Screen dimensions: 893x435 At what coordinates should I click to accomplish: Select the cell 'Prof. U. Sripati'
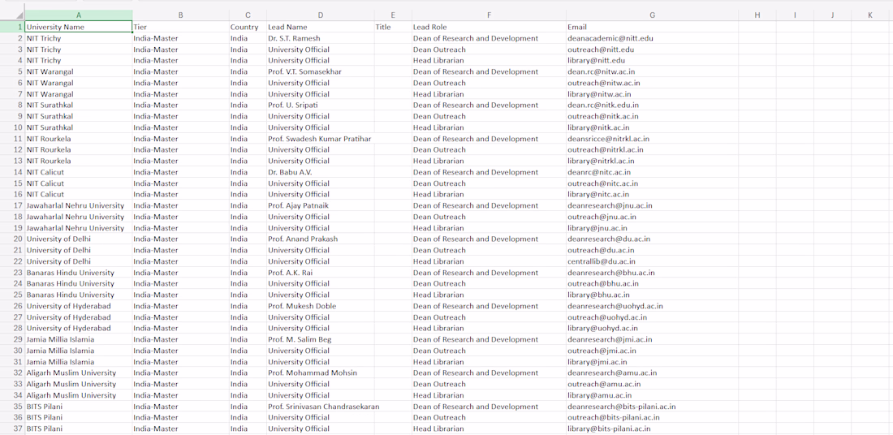coord(321,106)
